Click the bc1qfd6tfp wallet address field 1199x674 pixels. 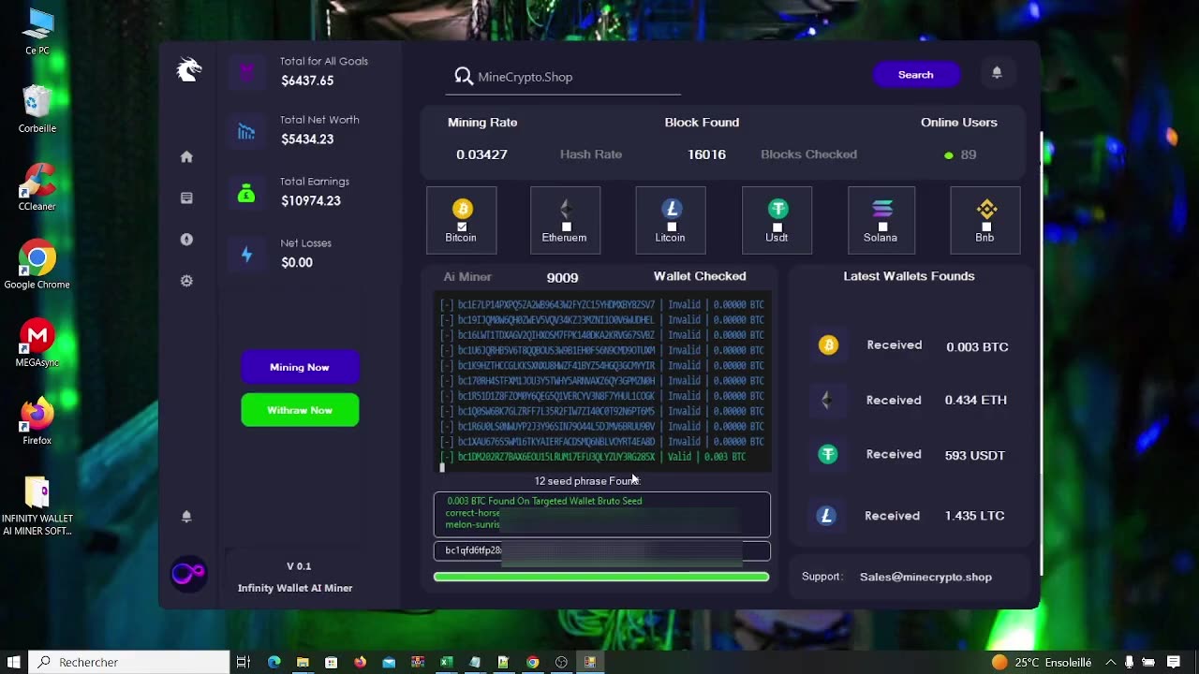602,550
